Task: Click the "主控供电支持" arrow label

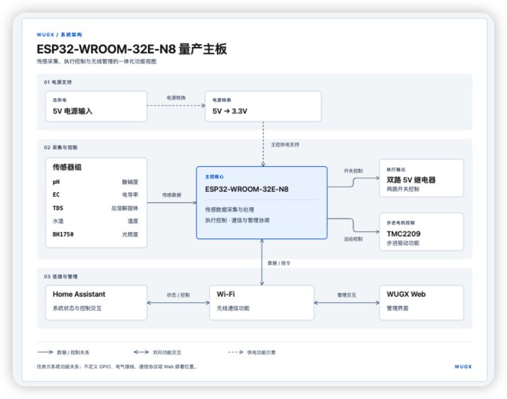Action: click(285, 145)
